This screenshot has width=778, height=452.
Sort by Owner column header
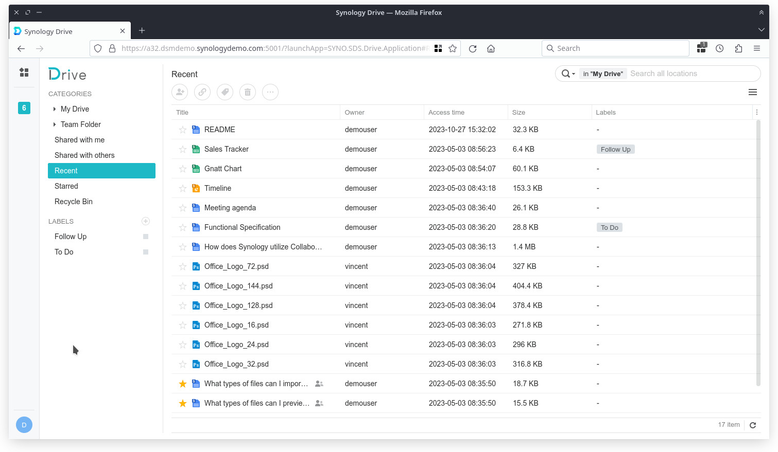click(x=382, y=112)
